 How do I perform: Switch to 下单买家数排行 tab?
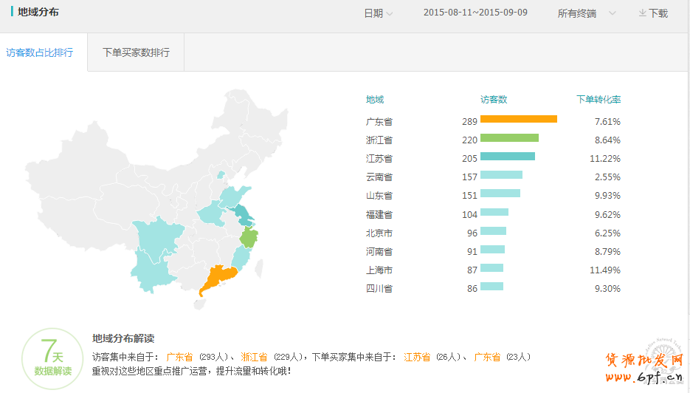pos(136,52)
